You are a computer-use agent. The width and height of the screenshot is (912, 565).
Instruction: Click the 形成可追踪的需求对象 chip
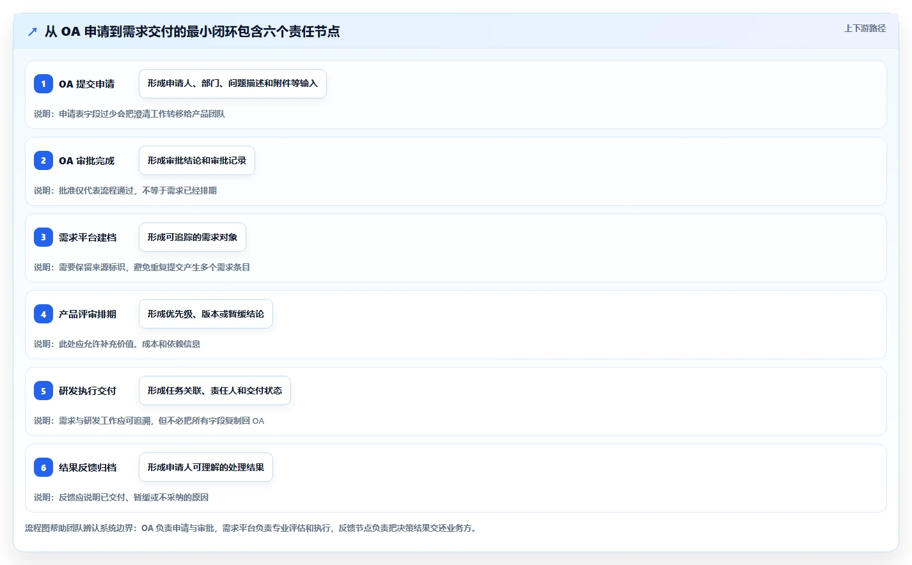[x=193, y=237]
